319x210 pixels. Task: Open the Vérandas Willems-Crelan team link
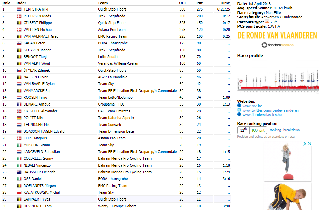click(x=118, y=63)
